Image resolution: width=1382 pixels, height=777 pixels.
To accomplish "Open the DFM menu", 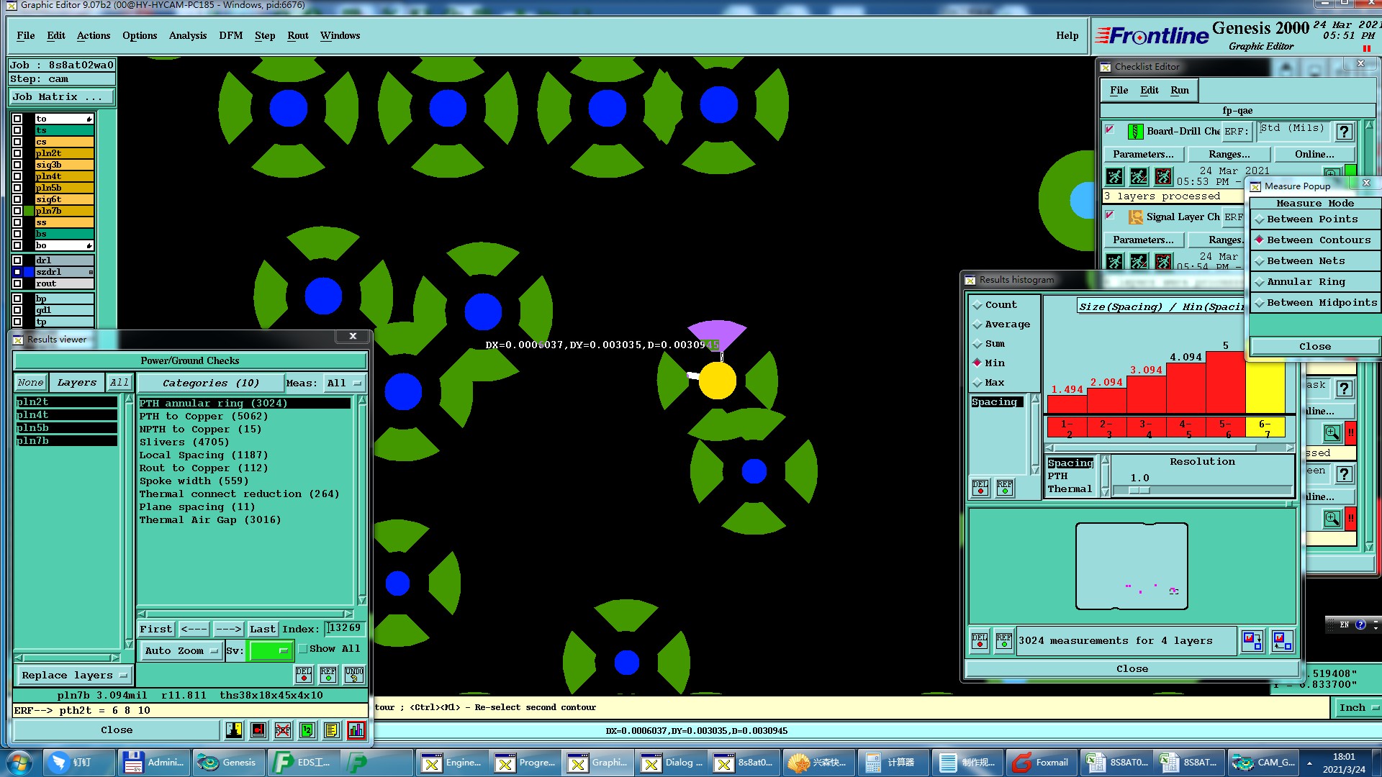I will pos(230,35).
